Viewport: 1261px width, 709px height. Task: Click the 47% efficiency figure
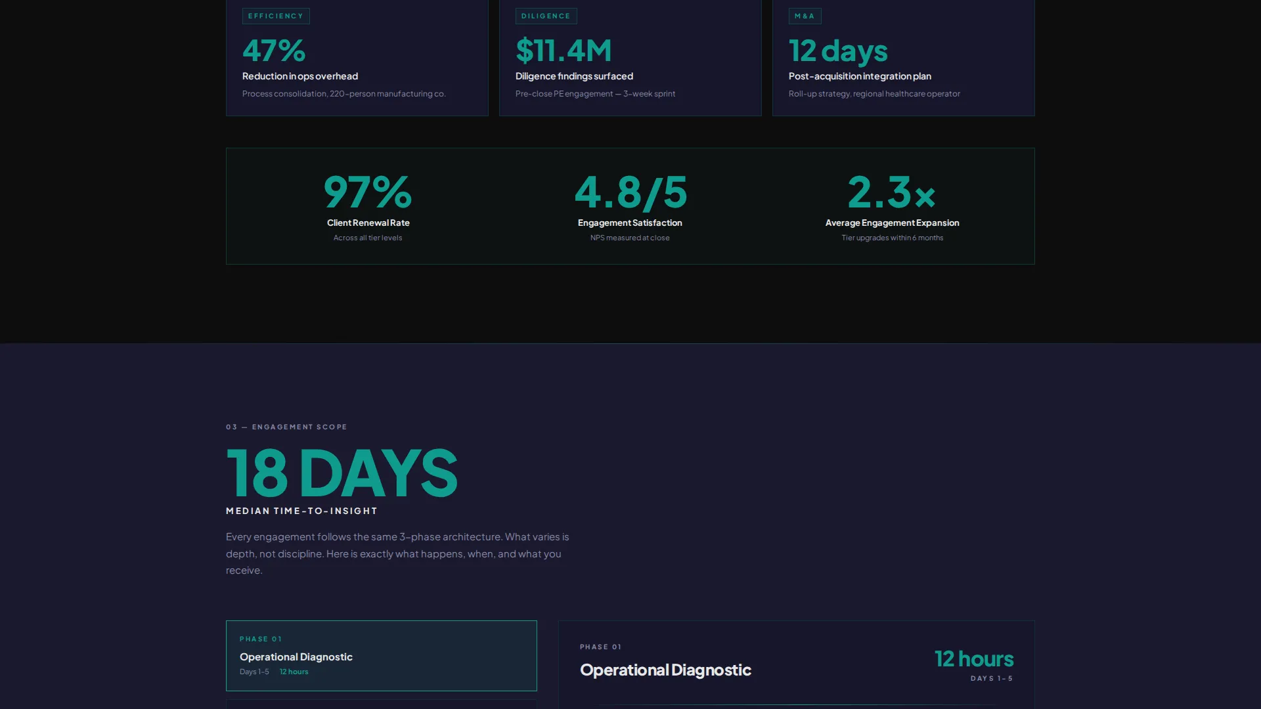pos(274,50)
